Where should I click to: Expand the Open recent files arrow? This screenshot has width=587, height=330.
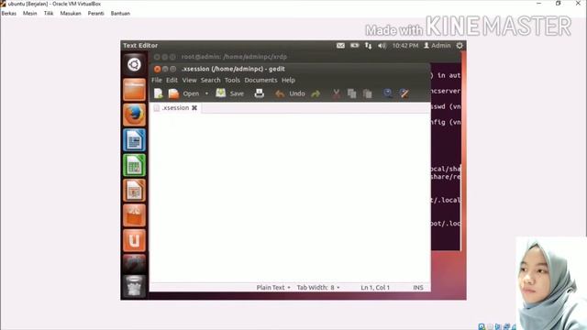[x=206, y=93]
